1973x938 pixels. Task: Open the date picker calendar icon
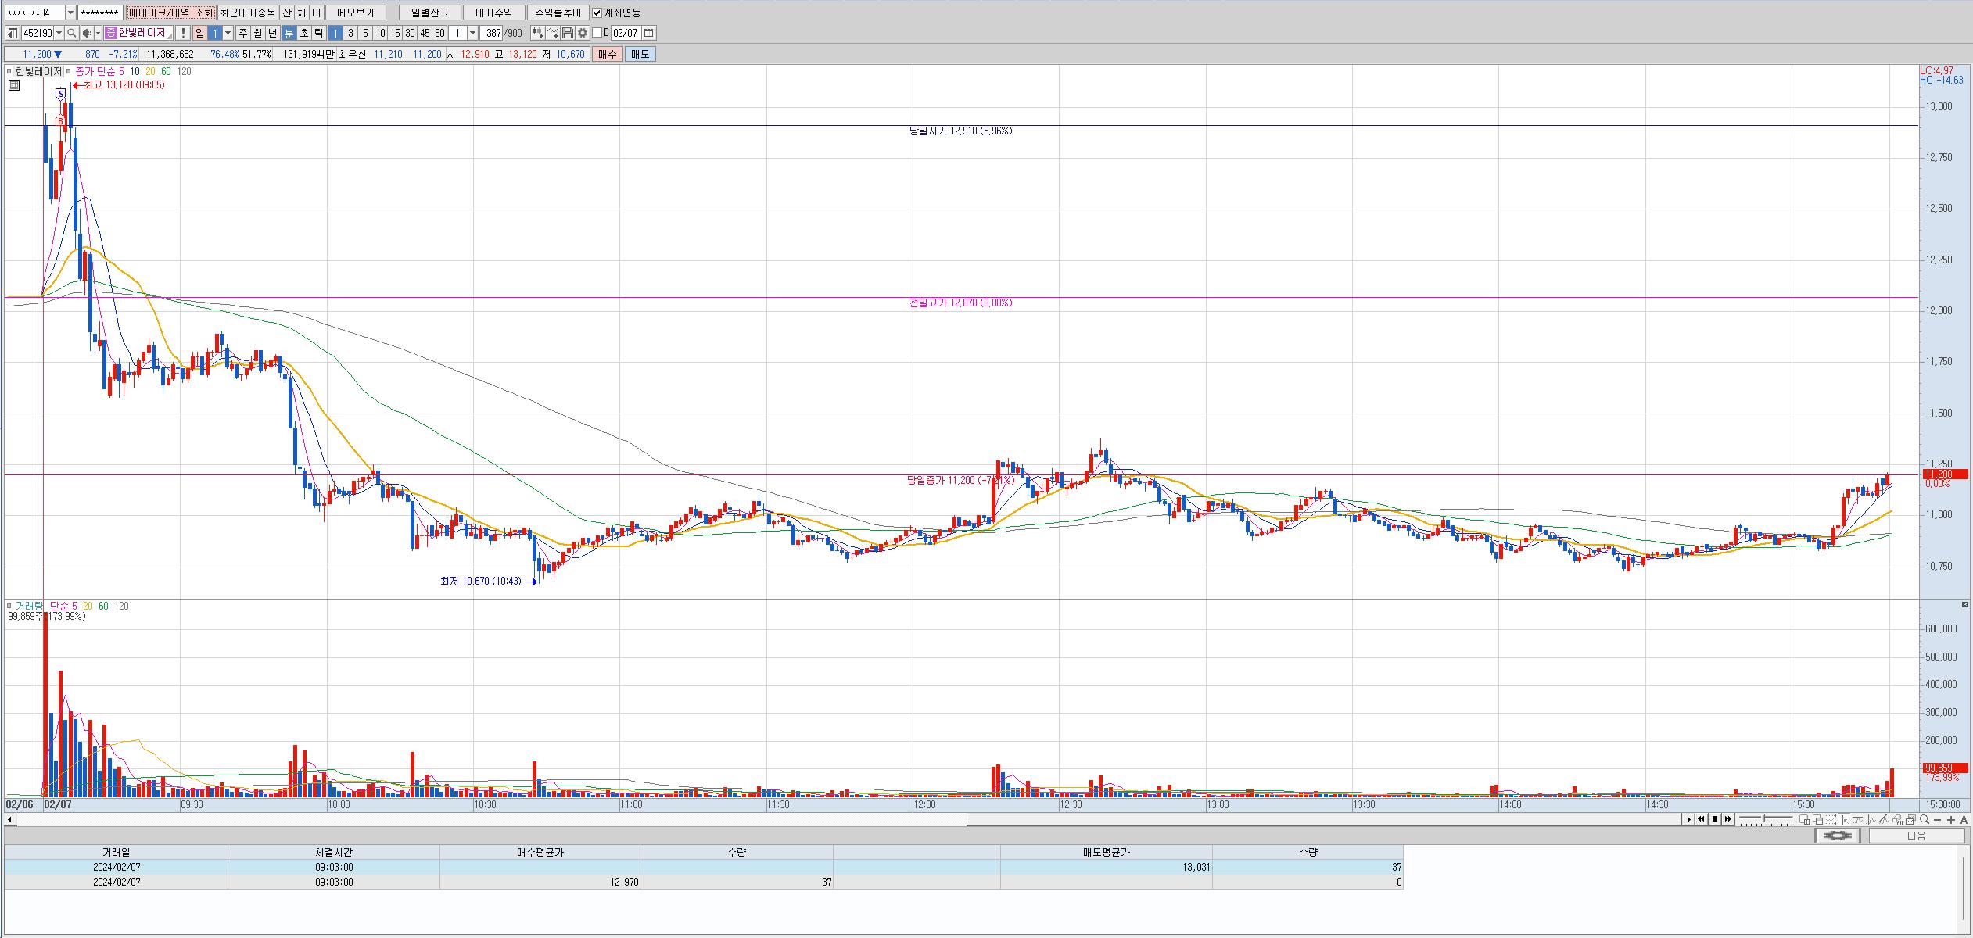pos(649,33)
